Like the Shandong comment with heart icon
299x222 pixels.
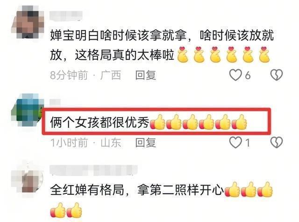tap(235, 142)
